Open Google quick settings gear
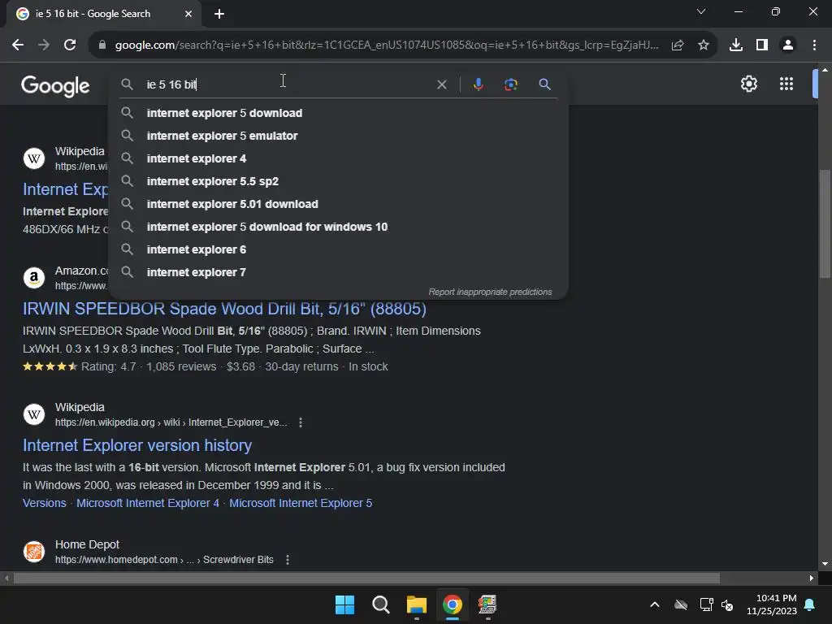This screenshot has width=832, height=624. (x=748, y=84)
